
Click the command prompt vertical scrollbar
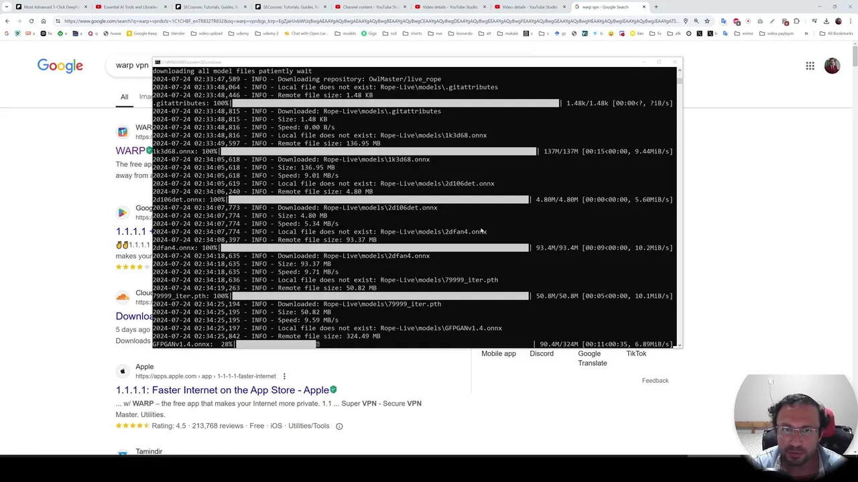point(680,208)
